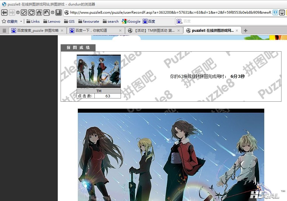Focus the puzzle8.com URL address field
The width and height of the screenshot is (287, 201).
point(170,13)
